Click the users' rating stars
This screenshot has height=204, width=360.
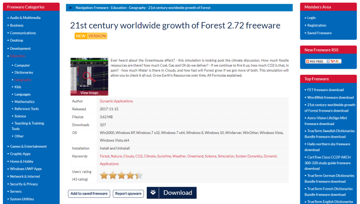(121, 175)
